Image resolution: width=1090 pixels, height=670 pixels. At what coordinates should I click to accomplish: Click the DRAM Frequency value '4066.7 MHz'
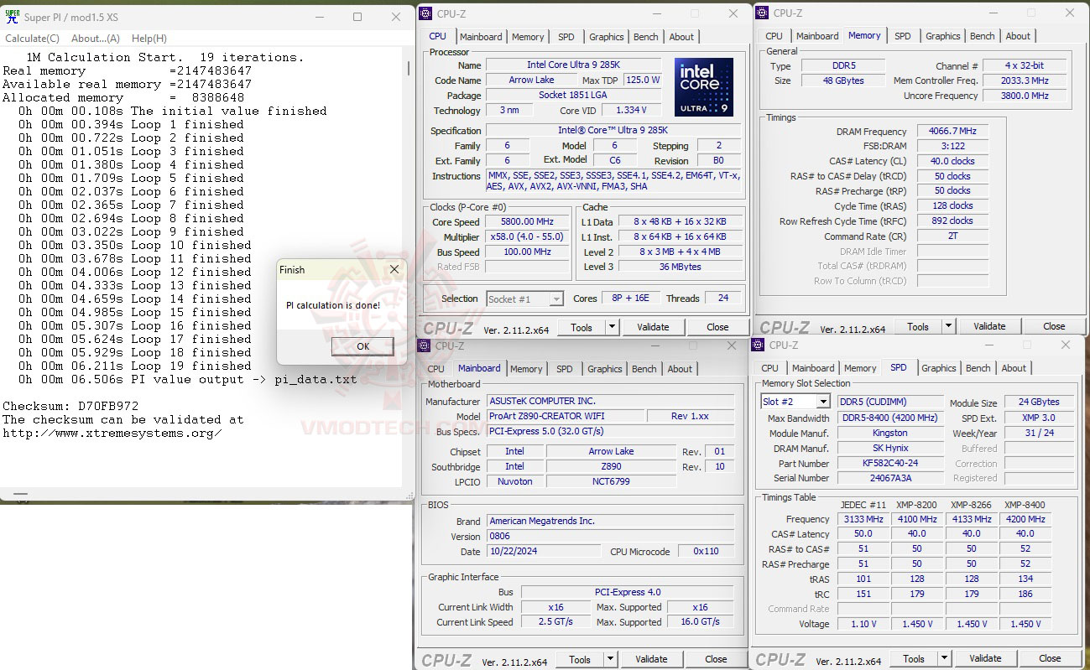click(952, 131)
